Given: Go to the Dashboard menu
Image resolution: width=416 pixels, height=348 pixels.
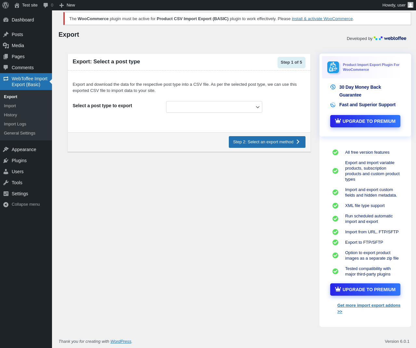Looking at the screenshot, I should (x=26, y=20).
